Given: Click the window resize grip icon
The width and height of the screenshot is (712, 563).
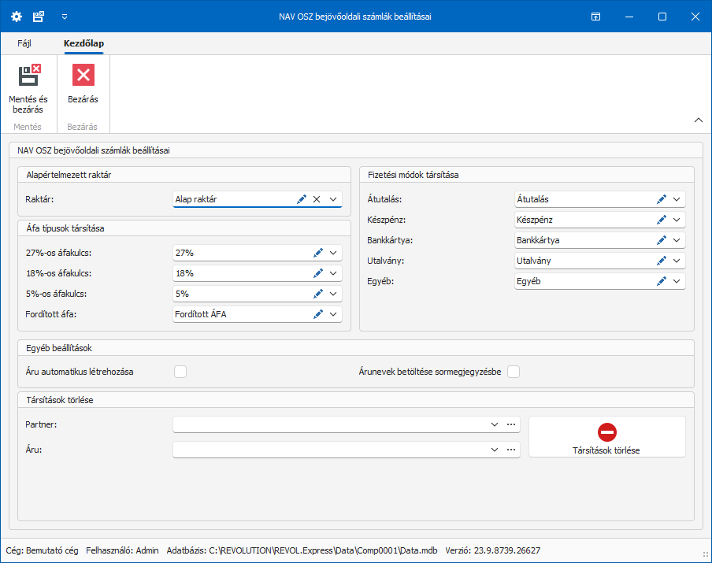Looking at the screenshot, I should [705, 554].
